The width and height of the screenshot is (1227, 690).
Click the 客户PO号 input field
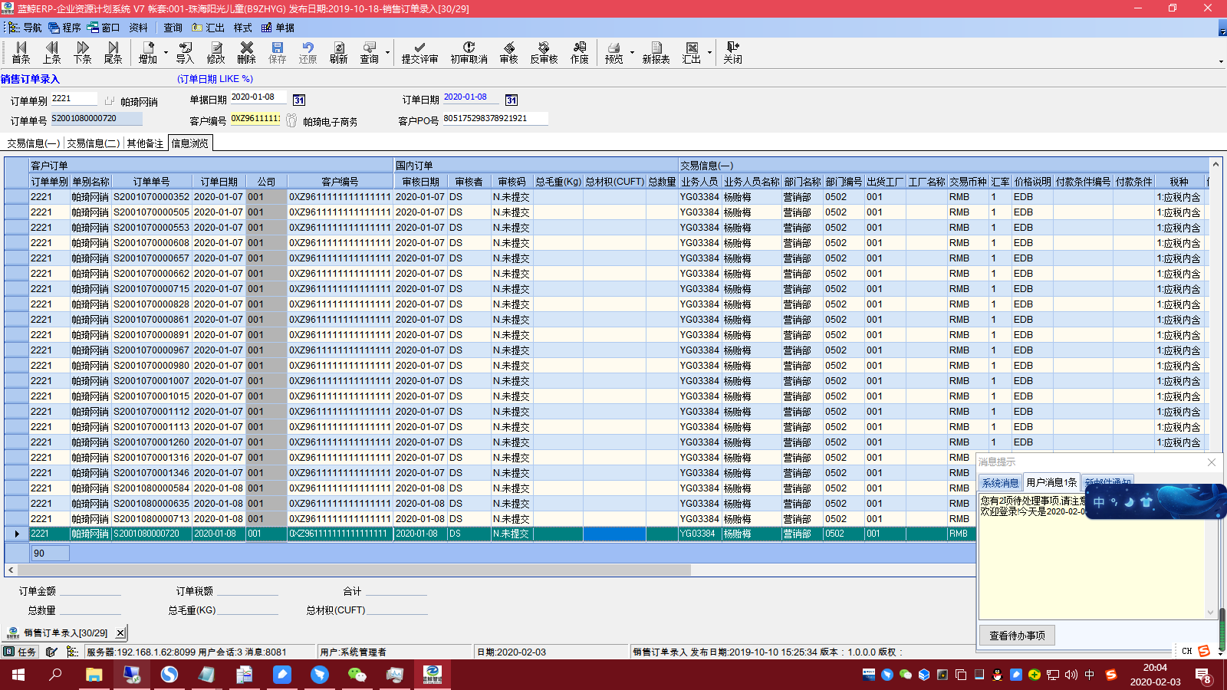495,119
